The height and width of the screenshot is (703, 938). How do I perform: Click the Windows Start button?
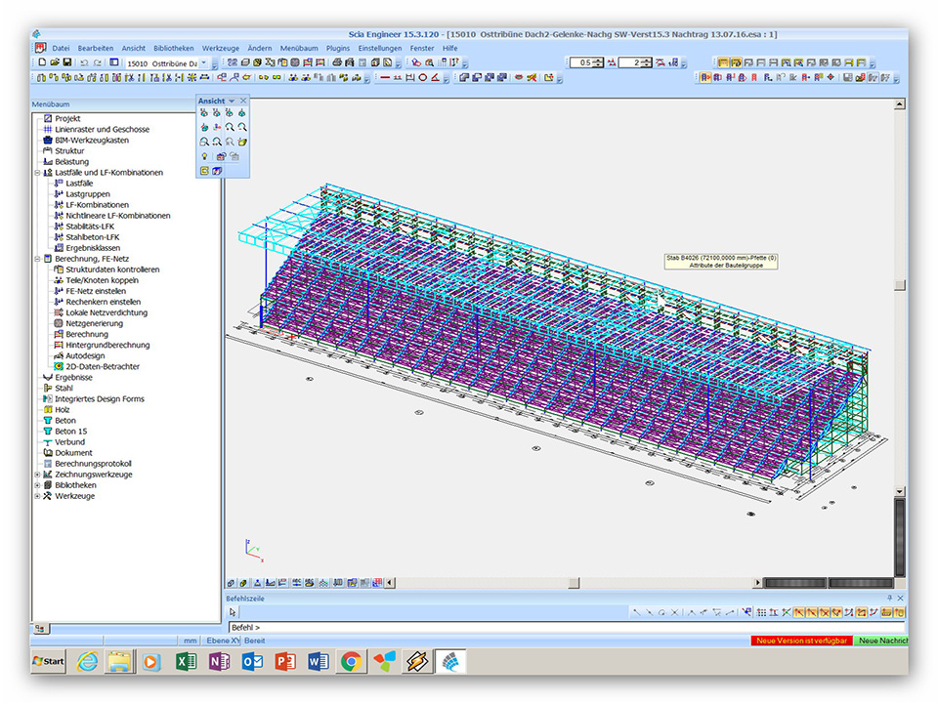[49, 662]
